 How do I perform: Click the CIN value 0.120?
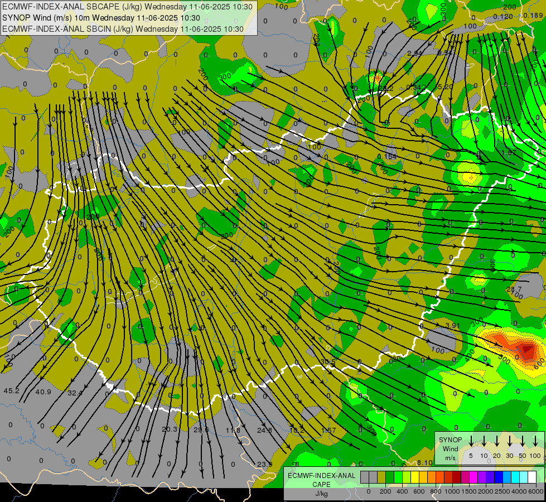coord(503,17)
